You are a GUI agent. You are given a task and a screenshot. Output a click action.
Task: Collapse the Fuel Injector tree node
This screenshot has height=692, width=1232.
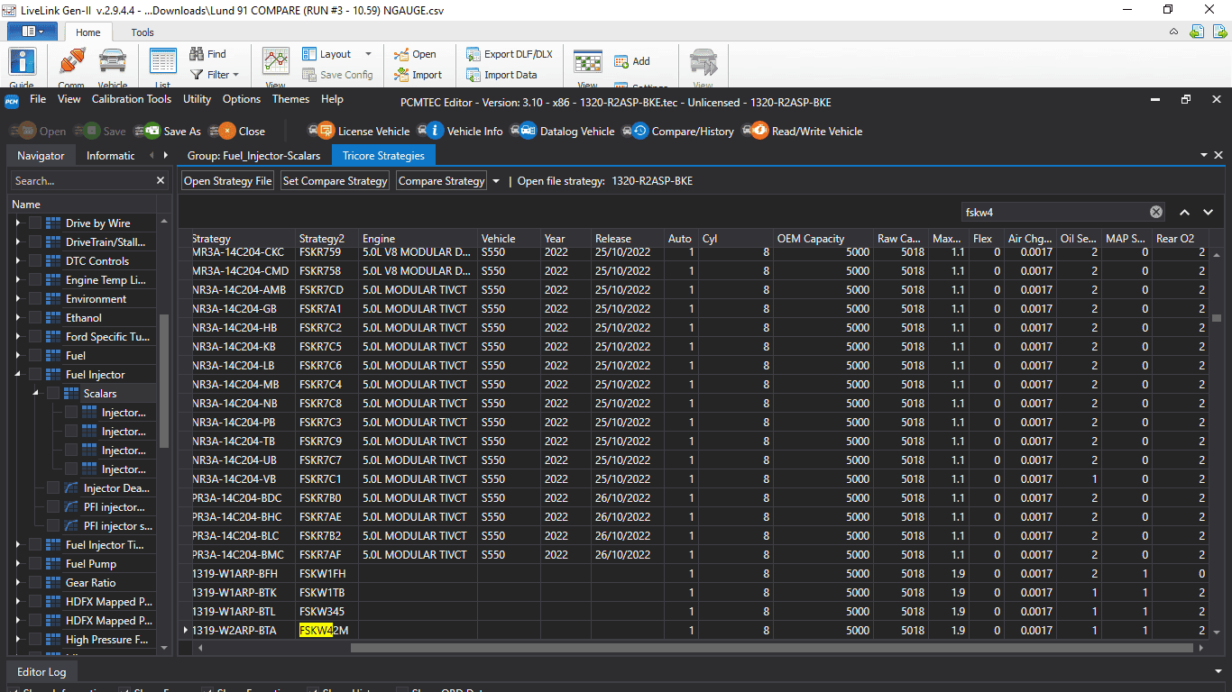(x=17, y=375)
